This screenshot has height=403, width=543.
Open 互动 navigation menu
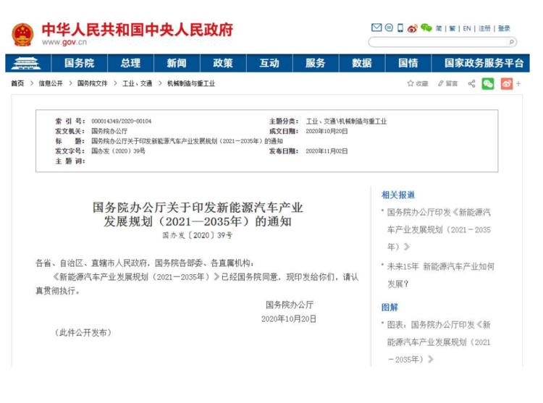(x=269, y=63)
